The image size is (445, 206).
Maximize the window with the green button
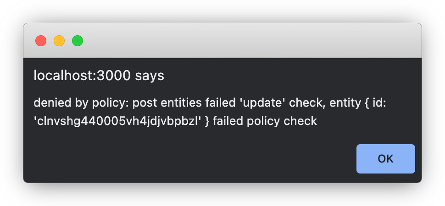(x=78, y=41)
